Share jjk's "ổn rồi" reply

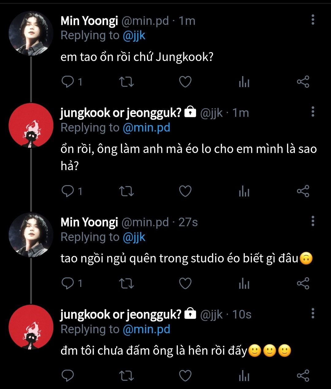[303, 191]
